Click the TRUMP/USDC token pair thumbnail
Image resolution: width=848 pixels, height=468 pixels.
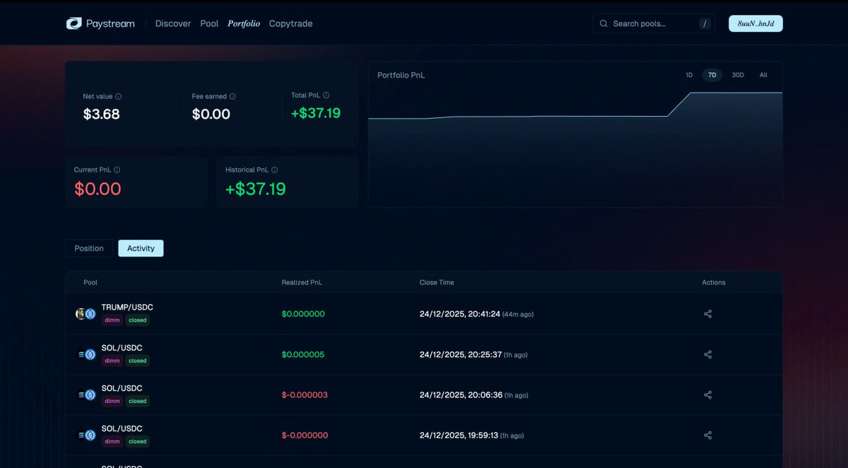click(84, 313)
